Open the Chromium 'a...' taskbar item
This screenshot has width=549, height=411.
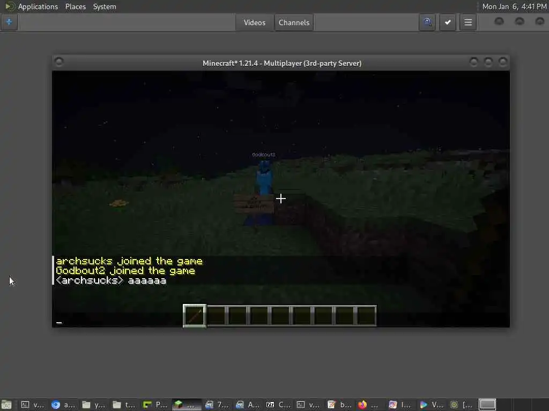[63, 405]
